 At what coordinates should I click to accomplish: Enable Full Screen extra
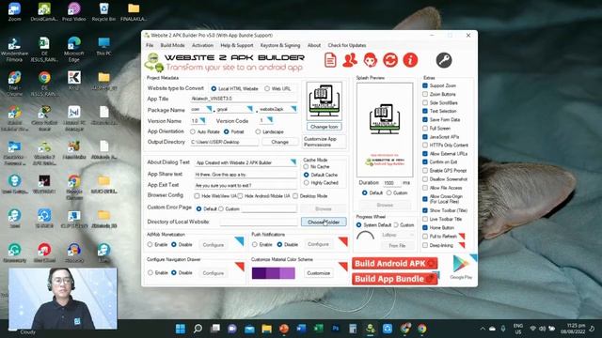tap(425, 128)
